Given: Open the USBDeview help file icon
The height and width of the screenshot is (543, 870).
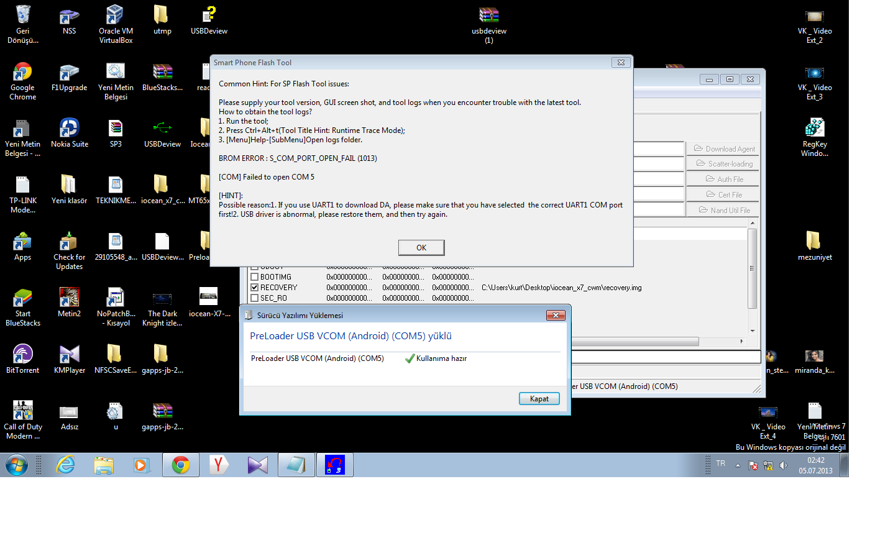Looking at the screenshot, I should [209, 20].
